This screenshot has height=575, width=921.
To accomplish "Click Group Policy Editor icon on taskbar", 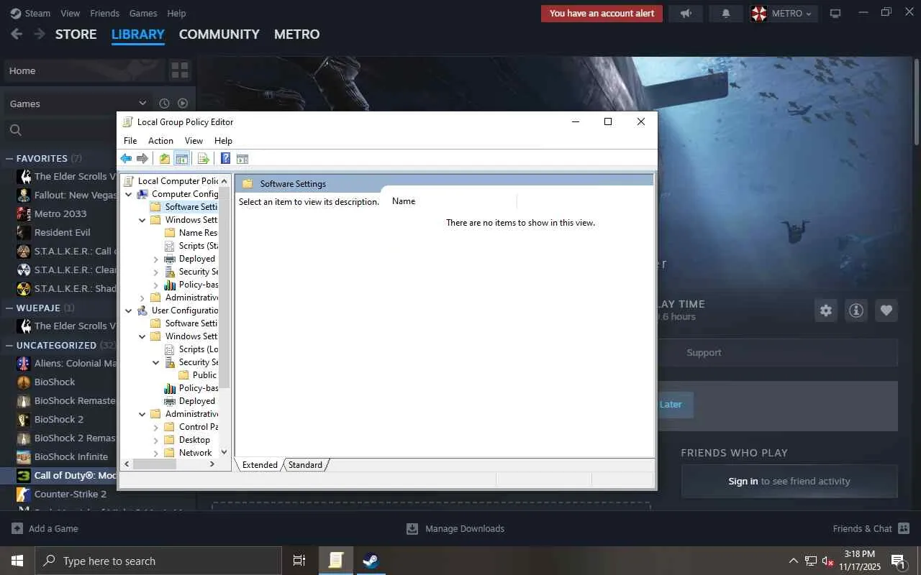I will coord(335,561).
